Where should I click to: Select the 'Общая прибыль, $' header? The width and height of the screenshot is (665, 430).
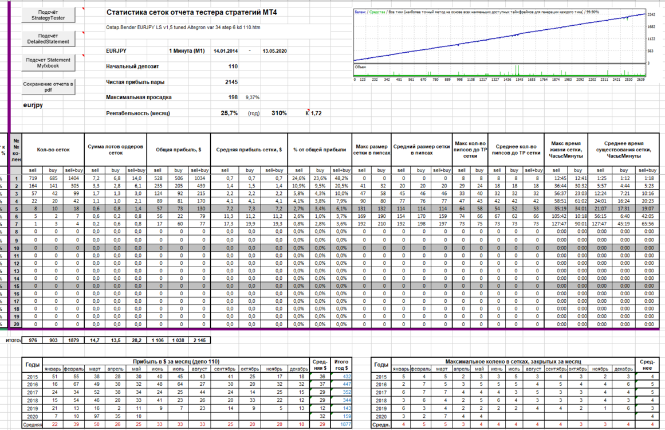coord(179,150)
